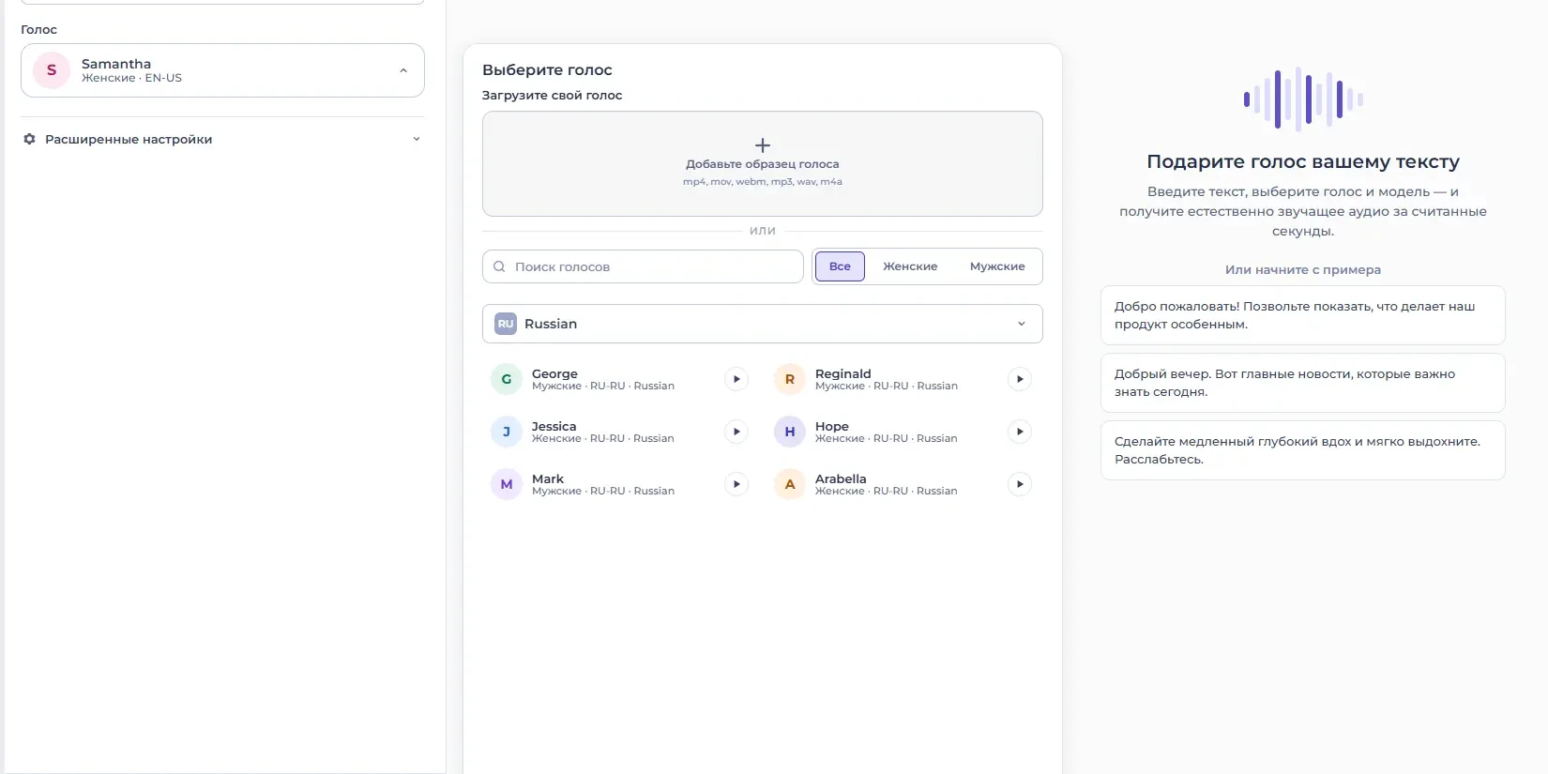
Task: Use the Сделайте медленный глубокий вдох example
Action: tap(1303, 450)
